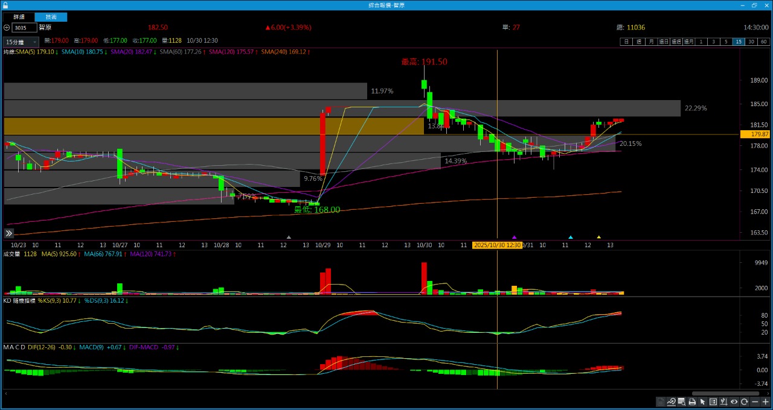Click the candlestick crosshair tool icon
The image size is (773, 410).
(x=723, y=402)
